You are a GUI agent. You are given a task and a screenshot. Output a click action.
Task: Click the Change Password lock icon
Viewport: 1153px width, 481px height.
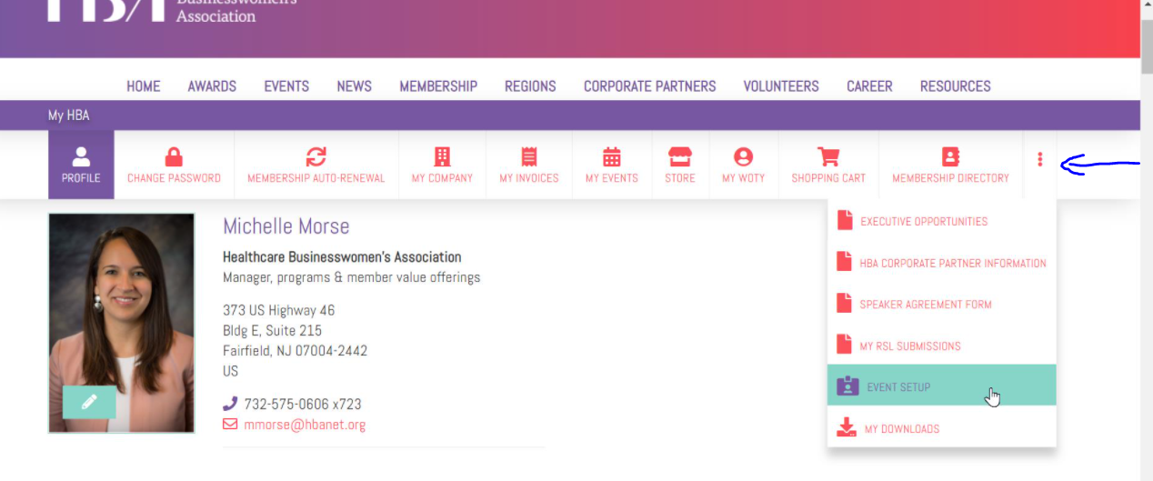[174, 156]
